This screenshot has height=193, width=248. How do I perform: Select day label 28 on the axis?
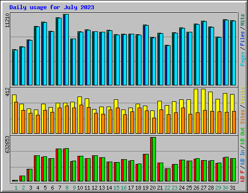[x=211, y=188]
